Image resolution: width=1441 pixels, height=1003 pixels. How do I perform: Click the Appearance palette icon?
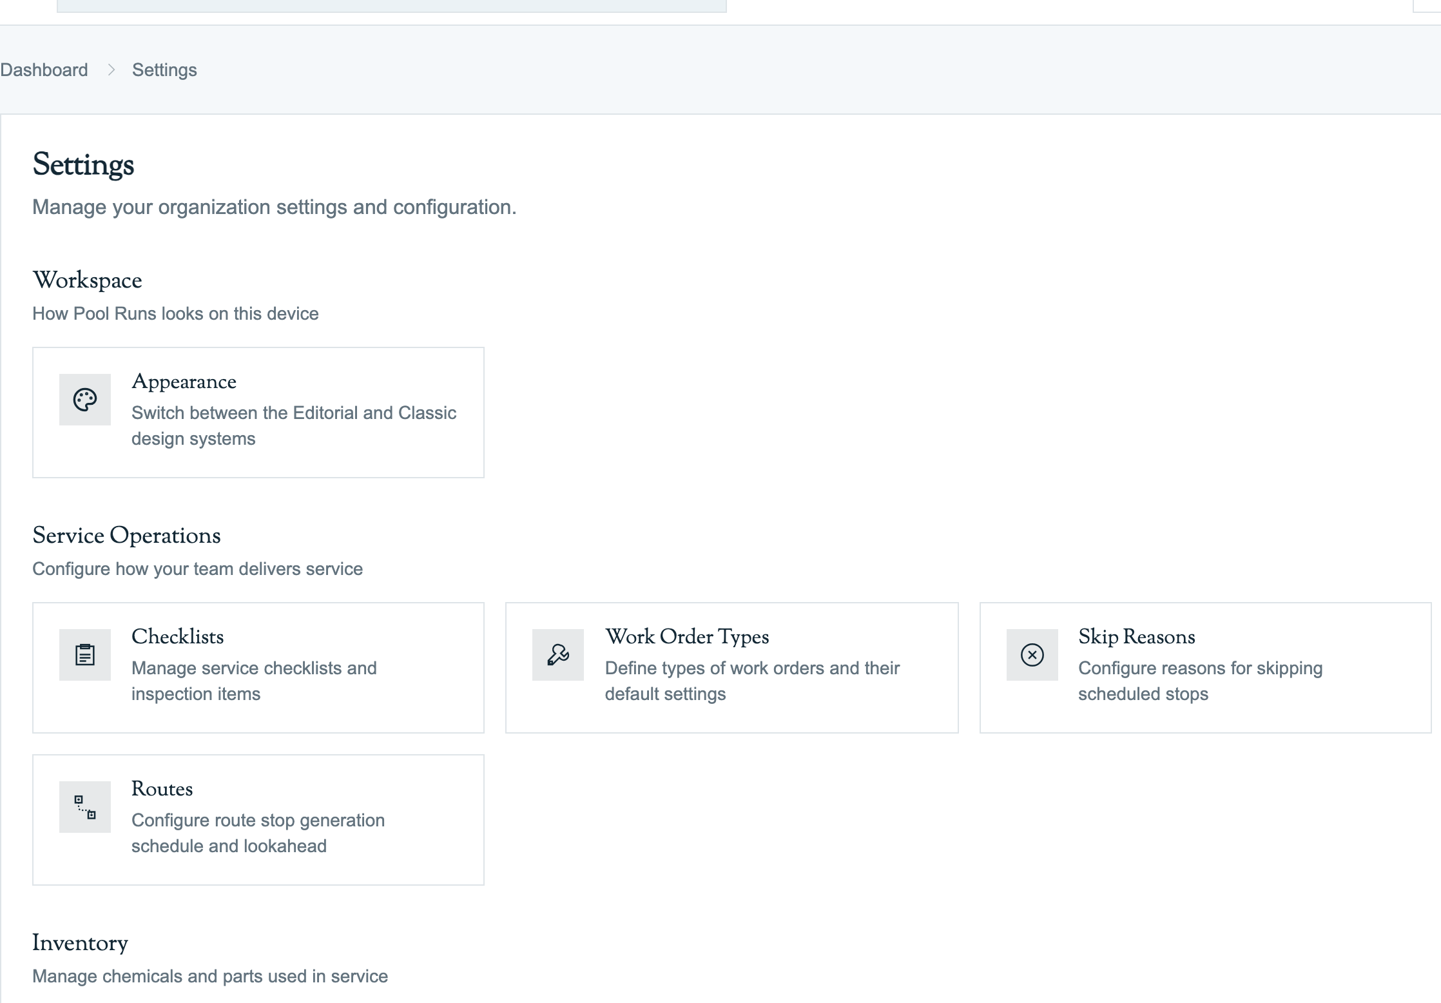point(85,400)
